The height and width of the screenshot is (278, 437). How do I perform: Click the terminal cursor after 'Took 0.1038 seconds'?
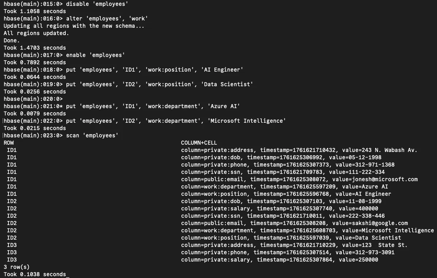click(68, 274)
